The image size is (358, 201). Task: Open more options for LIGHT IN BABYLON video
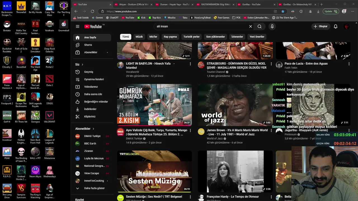tap(190, 64)
